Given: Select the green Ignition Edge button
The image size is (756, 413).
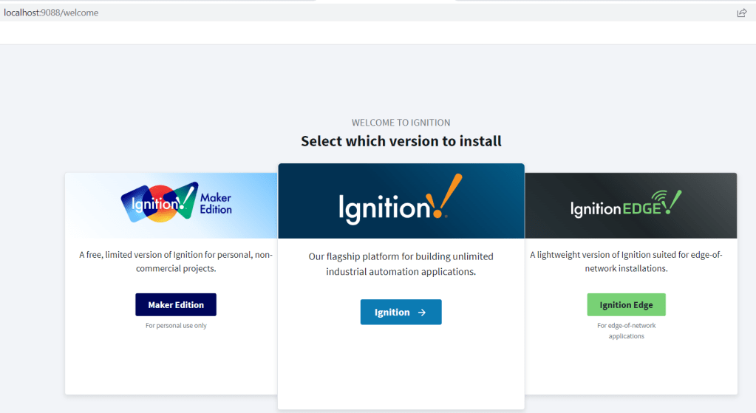Looking at the screenshot, I should point(626,305).
